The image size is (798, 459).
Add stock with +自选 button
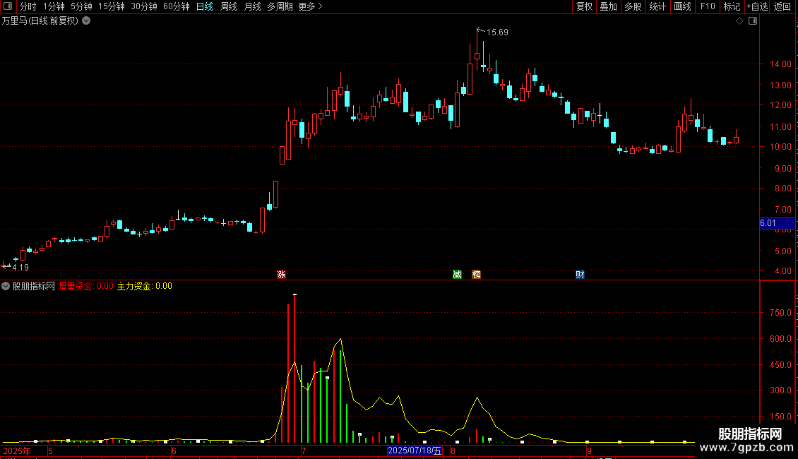(x=757, y=6)
